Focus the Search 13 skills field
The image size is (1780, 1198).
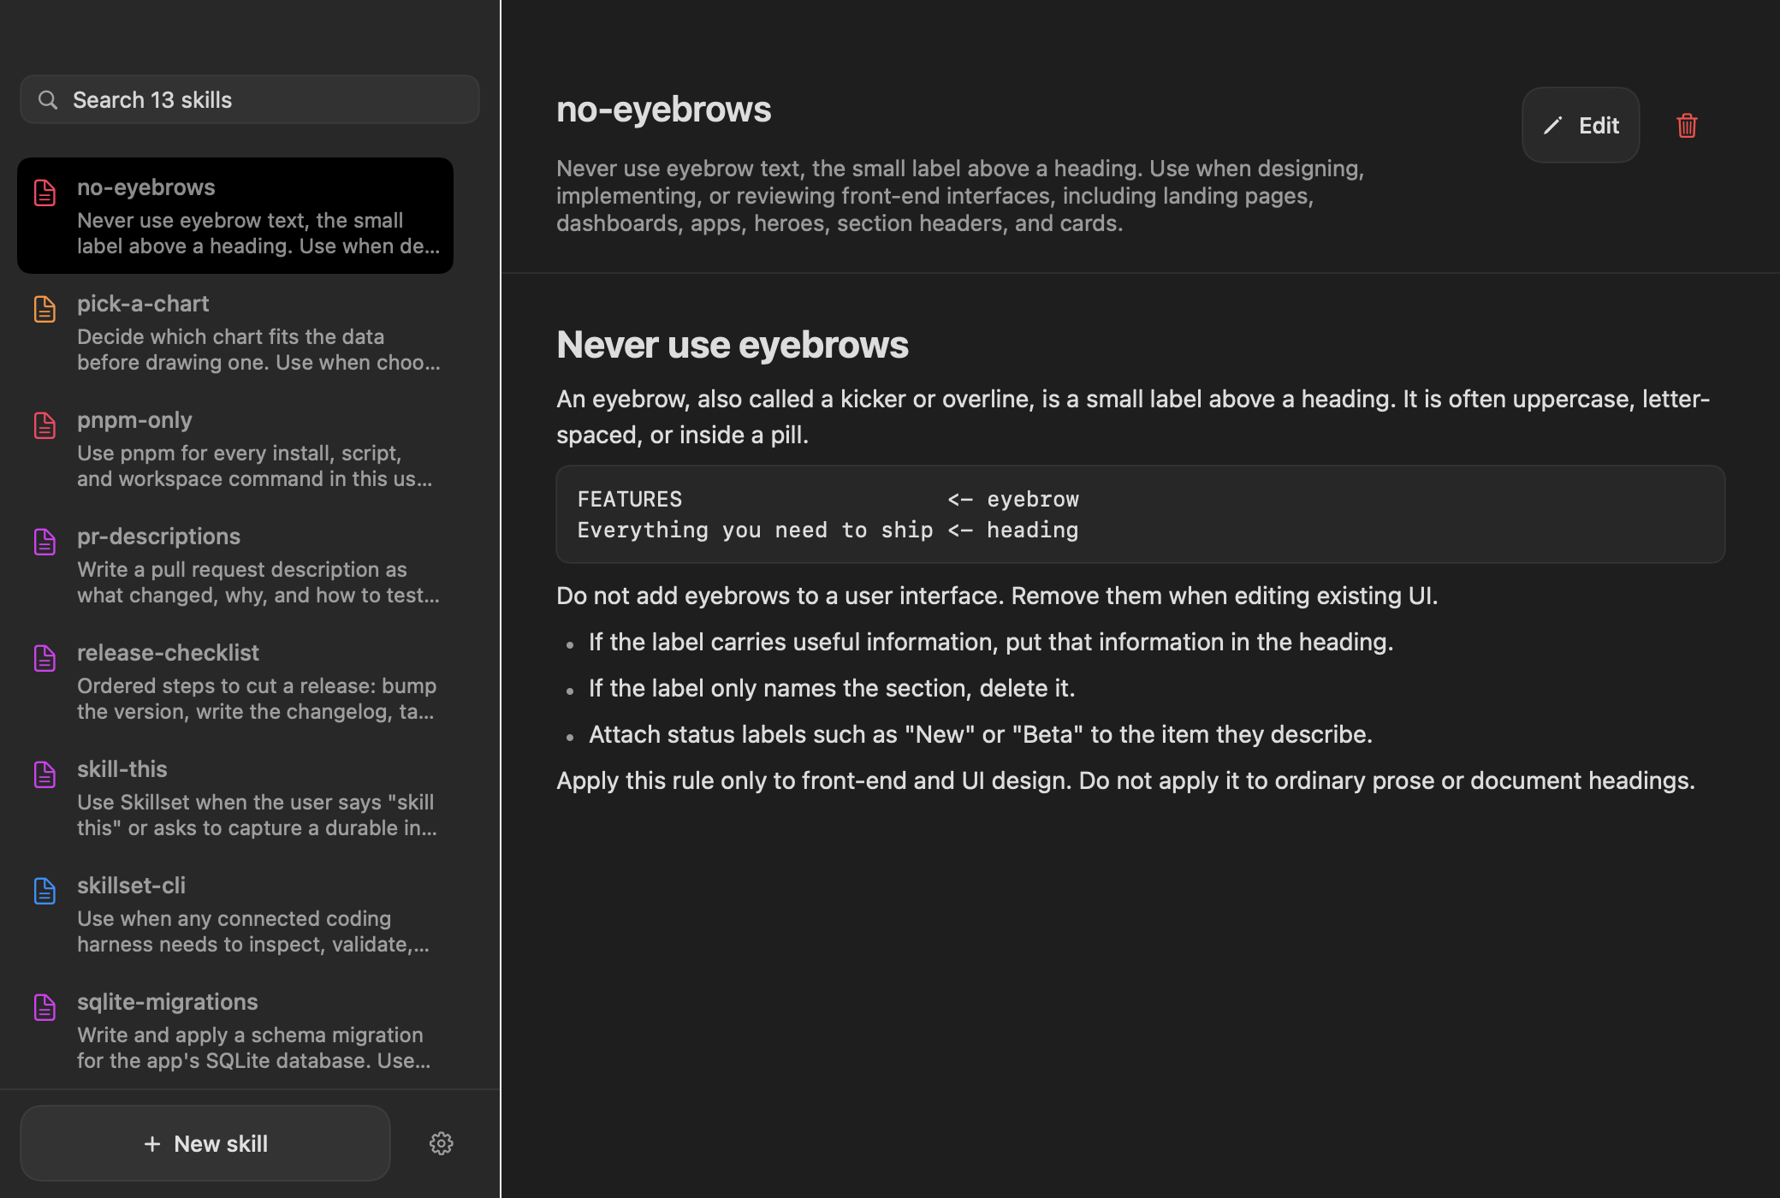250,99
